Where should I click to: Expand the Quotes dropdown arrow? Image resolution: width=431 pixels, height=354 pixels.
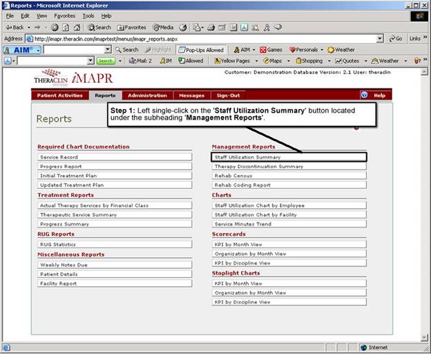coord(365,61)
